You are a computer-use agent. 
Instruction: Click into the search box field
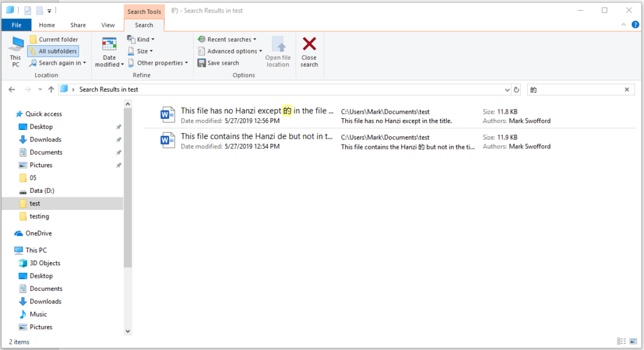pyautogui.click(x=575, y=89)
